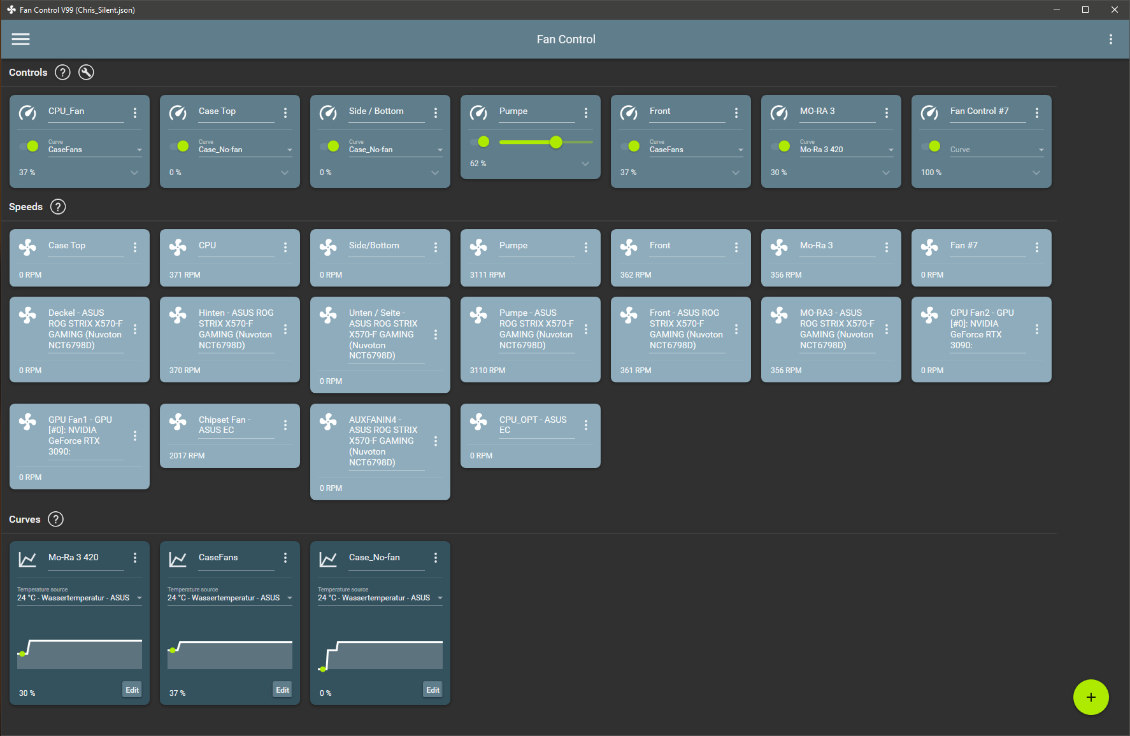The height and width of the screenshot is (736, 1130).
Task: Click the Fan Control #7 gauge icon
Action: (x=929, y=113)
